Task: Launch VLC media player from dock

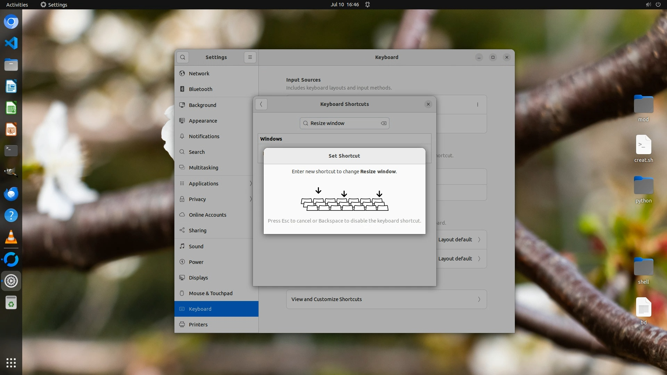Action: pos(11,237)
